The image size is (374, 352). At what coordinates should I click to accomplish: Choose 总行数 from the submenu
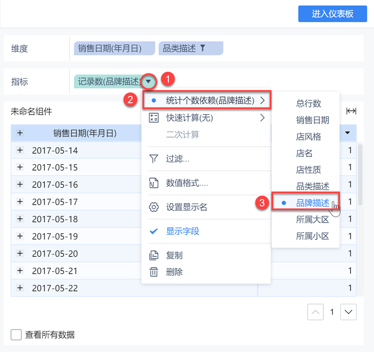(308, 104)
